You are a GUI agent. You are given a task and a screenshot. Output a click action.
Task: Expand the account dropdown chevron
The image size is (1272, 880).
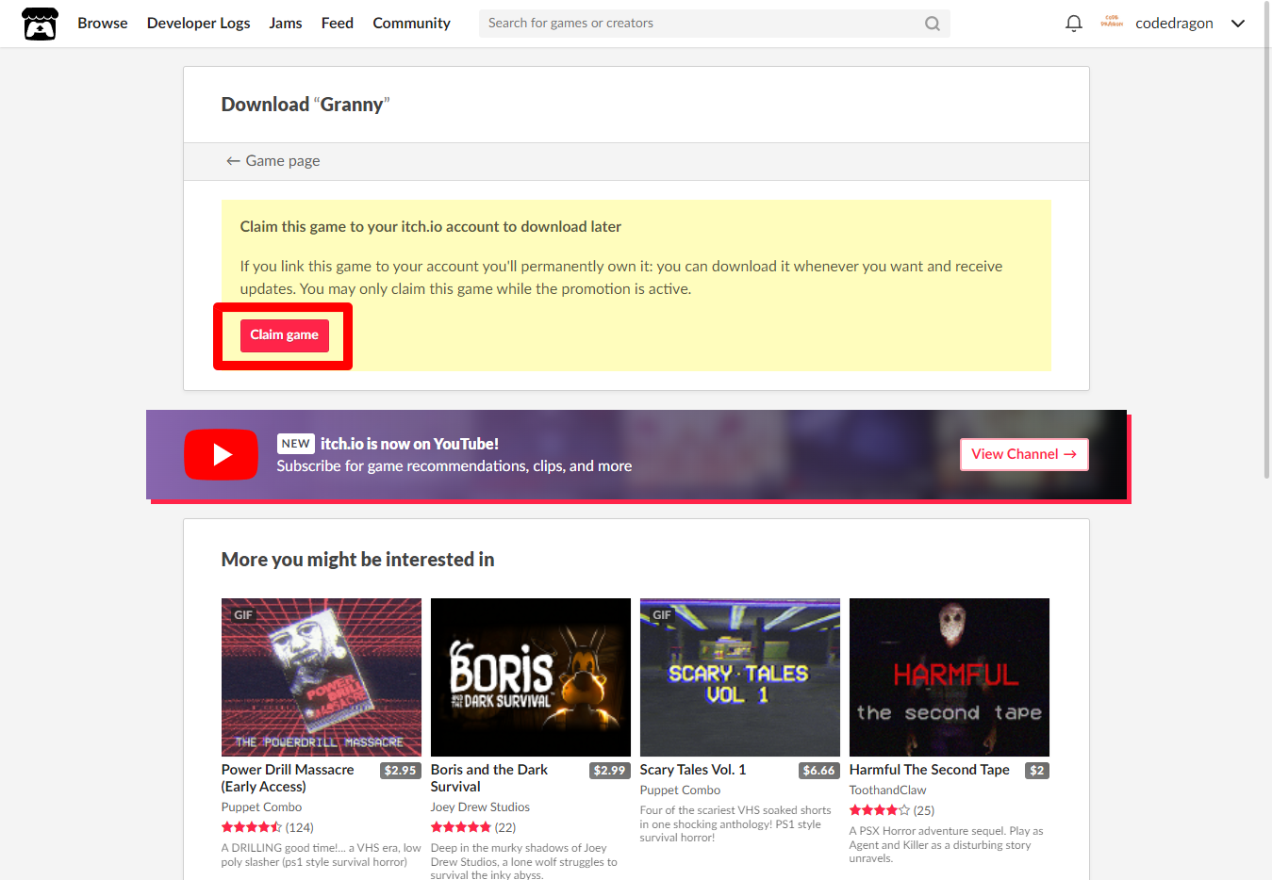(x=1238, y=24)
